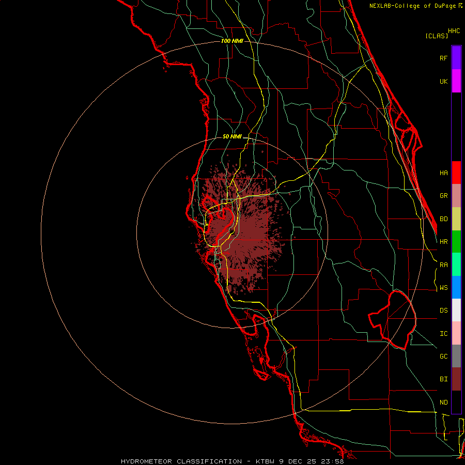465x465 pixels.
Task: Click the 50 NMI range ring label
Action: pos(232,137)
